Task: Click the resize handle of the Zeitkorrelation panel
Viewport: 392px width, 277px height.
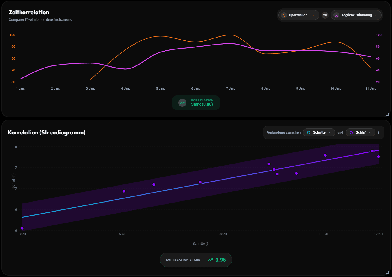Action: pos(387,114)
